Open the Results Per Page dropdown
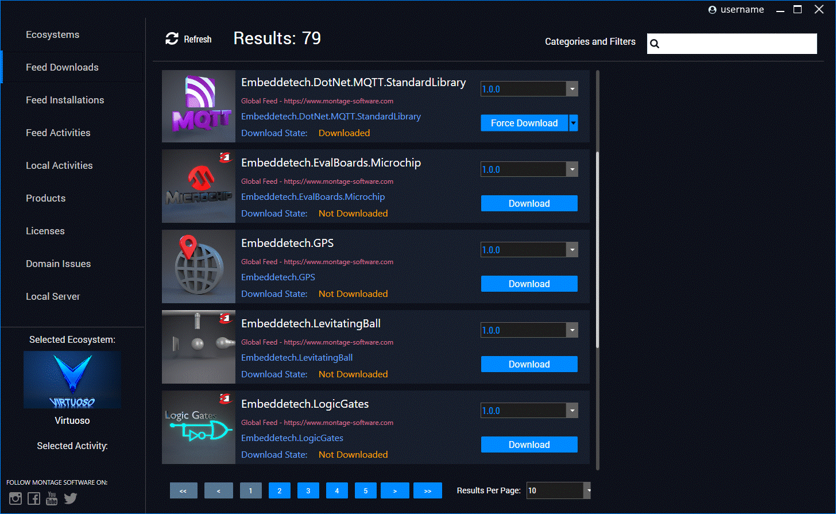Screen dimensions: 836x514 [x=587, y=490]
